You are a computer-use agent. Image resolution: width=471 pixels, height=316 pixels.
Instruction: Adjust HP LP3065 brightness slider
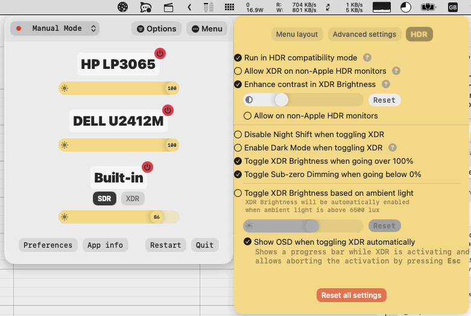119,88
